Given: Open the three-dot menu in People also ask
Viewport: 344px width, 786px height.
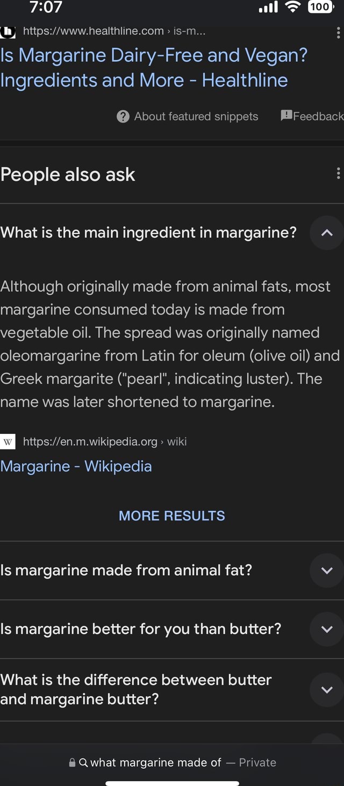Looking at the screenshot, I should [x=338, y=173].
